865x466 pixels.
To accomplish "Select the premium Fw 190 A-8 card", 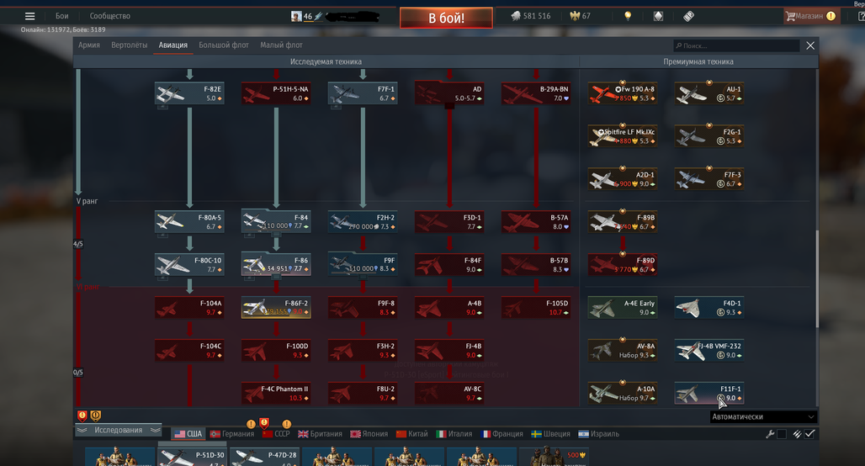I will tap(623, 93).
